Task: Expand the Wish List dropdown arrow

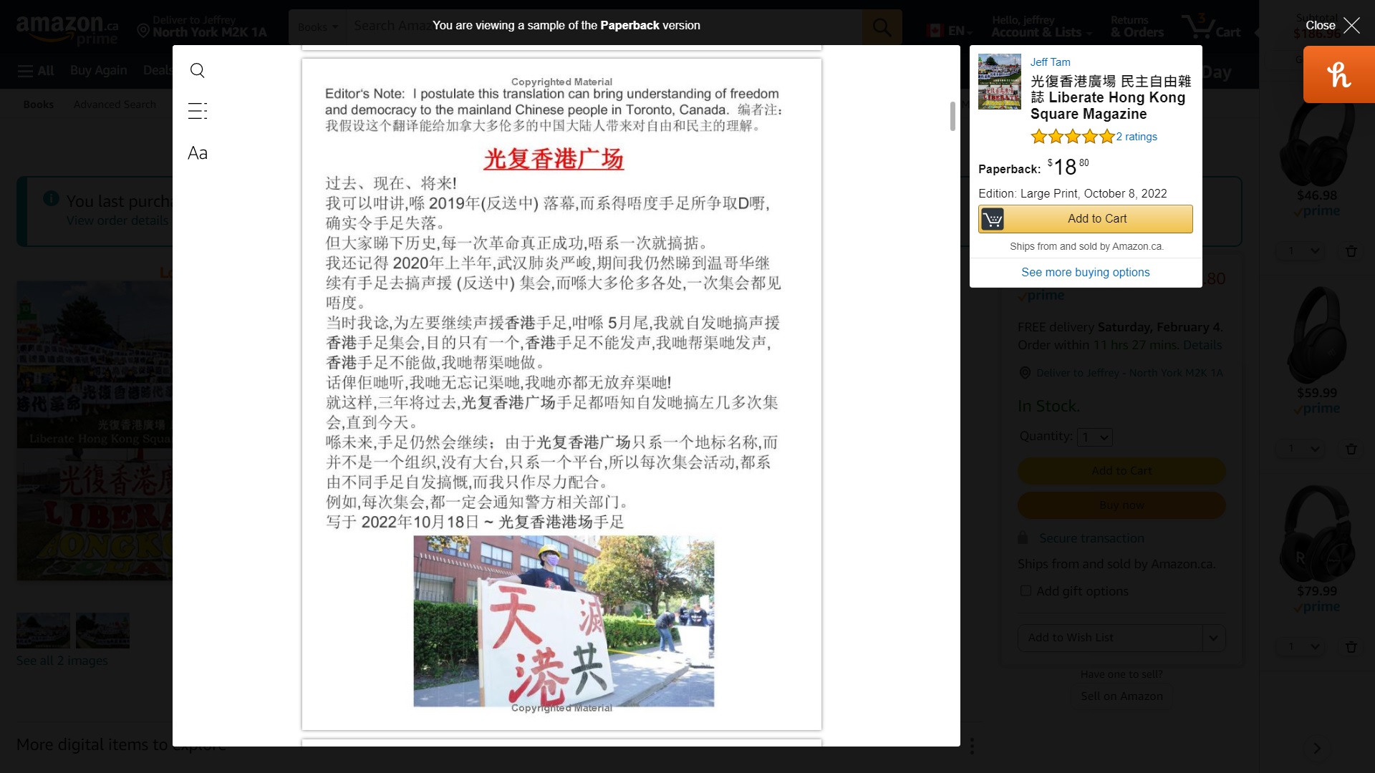Action: 1214,638
